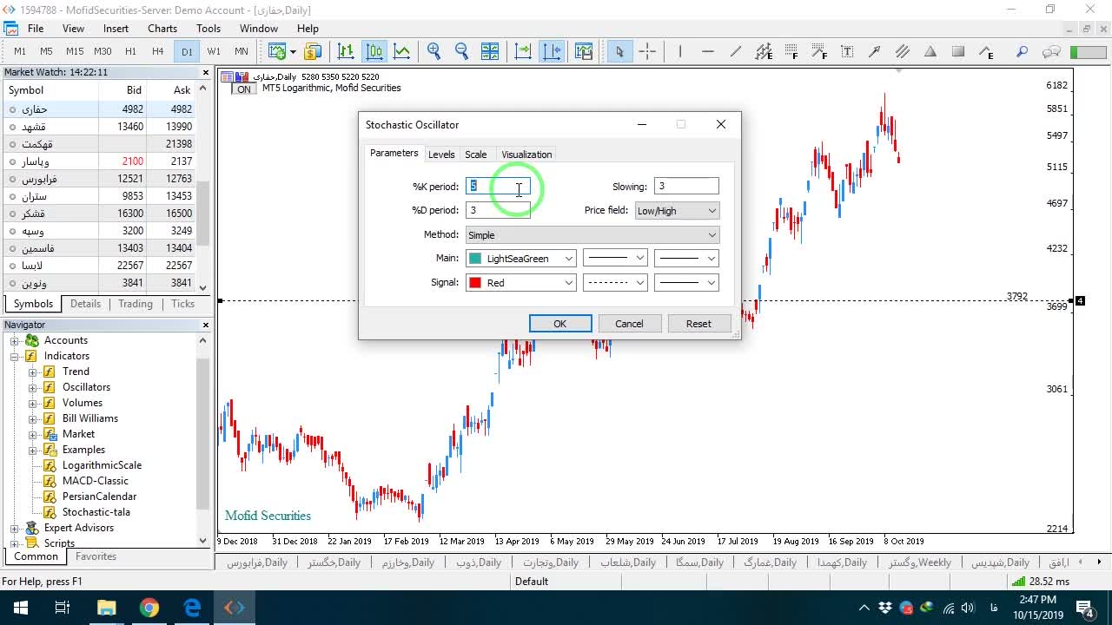Screen dimensions: 1112x625
Task: Click the Reset button
Action: [x=698, y=324]
